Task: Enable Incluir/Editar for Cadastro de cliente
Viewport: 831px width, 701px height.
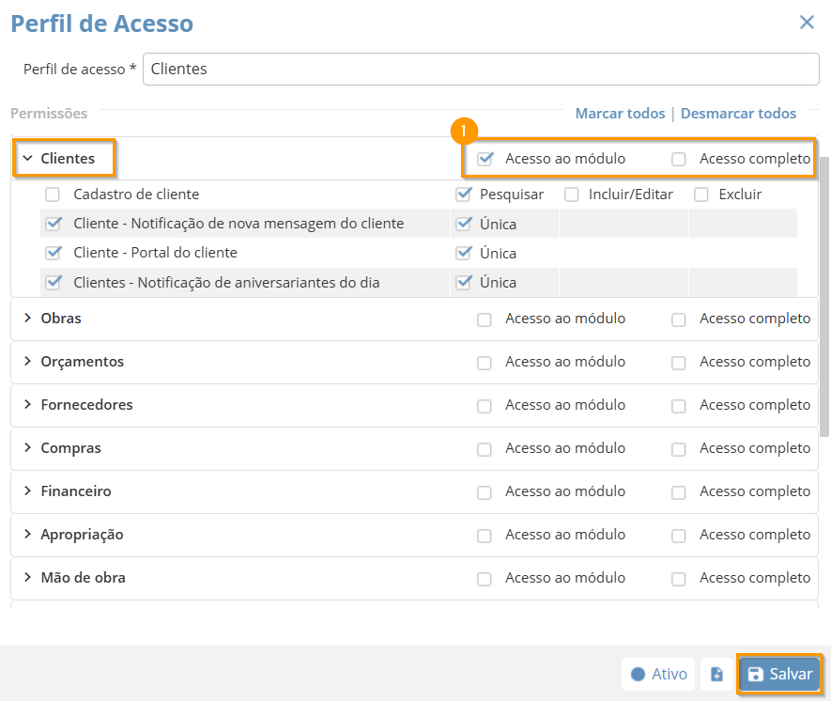Action: (571, 195)
